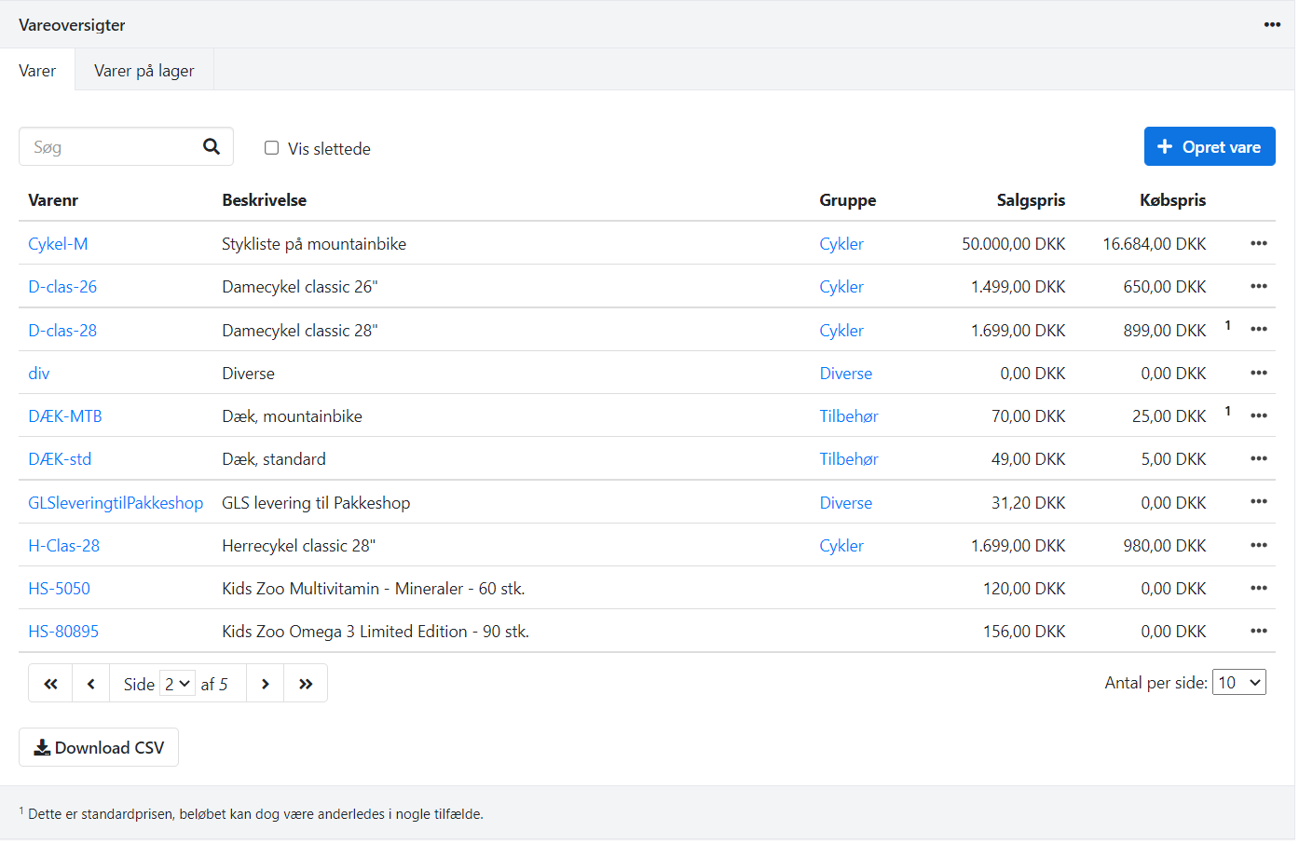Open Tilbehør group in DÆK-std row
Viewport: 1299px width, 844px height.
(x=849, y=459)
